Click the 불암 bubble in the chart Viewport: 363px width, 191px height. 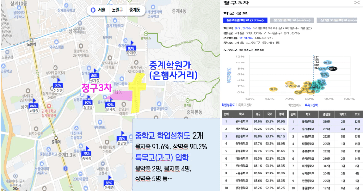[x=327, y=62]
